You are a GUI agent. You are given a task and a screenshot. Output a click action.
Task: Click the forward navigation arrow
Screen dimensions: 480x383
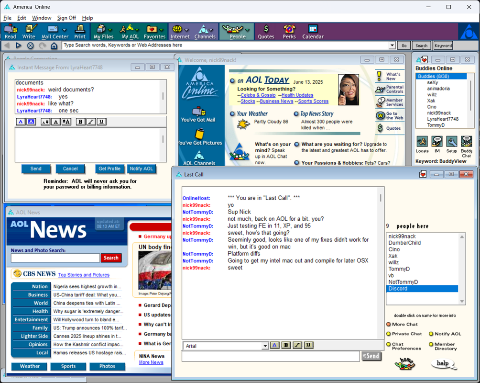[x=18, y=45]
